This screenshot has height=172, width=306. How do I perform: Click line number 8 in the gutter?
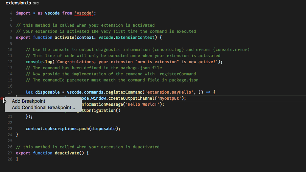click(x=11, y=38)
